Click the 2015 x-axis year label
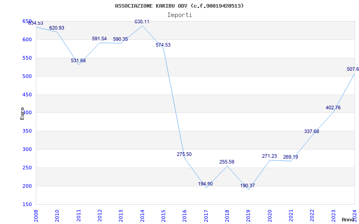The image size is (359, 224). pos(163,216)
